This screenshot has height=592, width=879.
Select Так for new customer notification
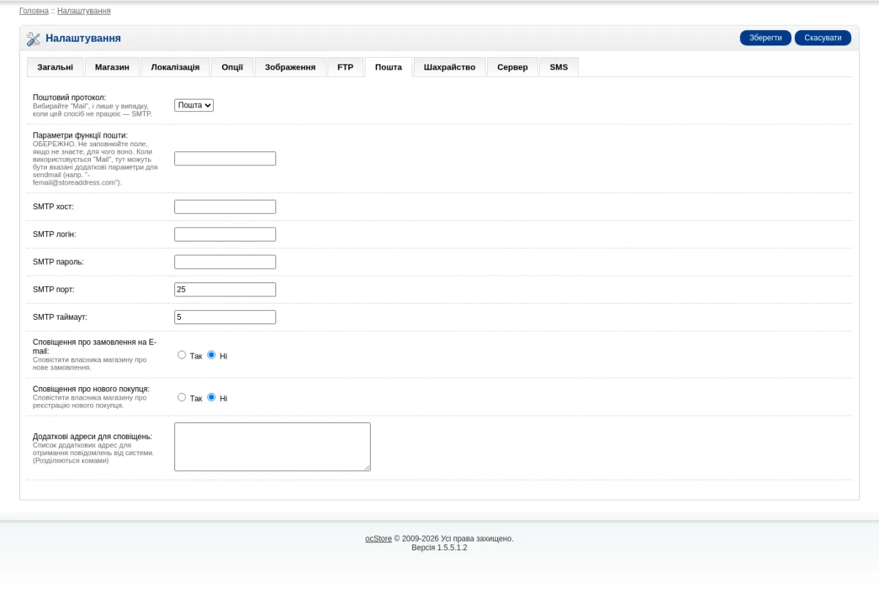click(182, 397)
